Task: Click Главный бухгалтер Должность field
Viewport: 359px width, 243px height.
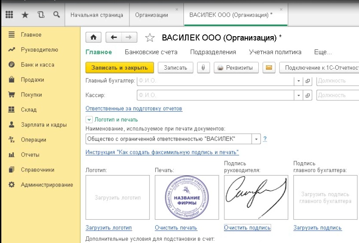Action: tap(338, 81)
